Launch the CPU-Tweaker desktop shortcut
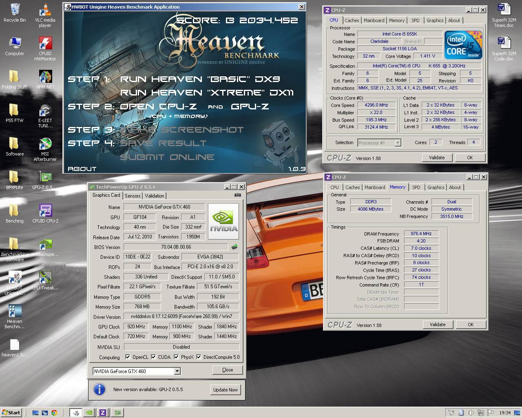The image size is (522, 418). tap(45, 280)
